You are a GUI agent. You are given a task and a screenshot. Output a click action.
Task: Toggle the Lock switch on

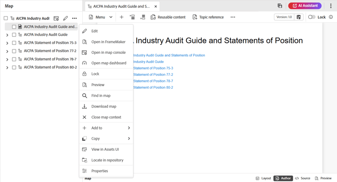pos(311,17)
